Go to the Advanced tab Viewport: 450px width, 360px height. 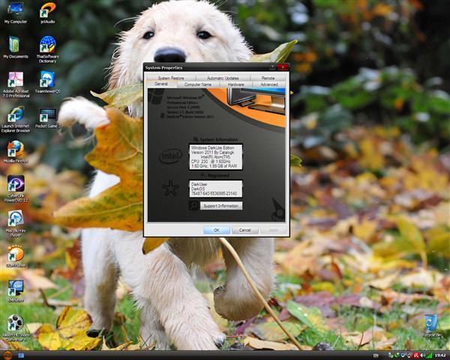268,85
